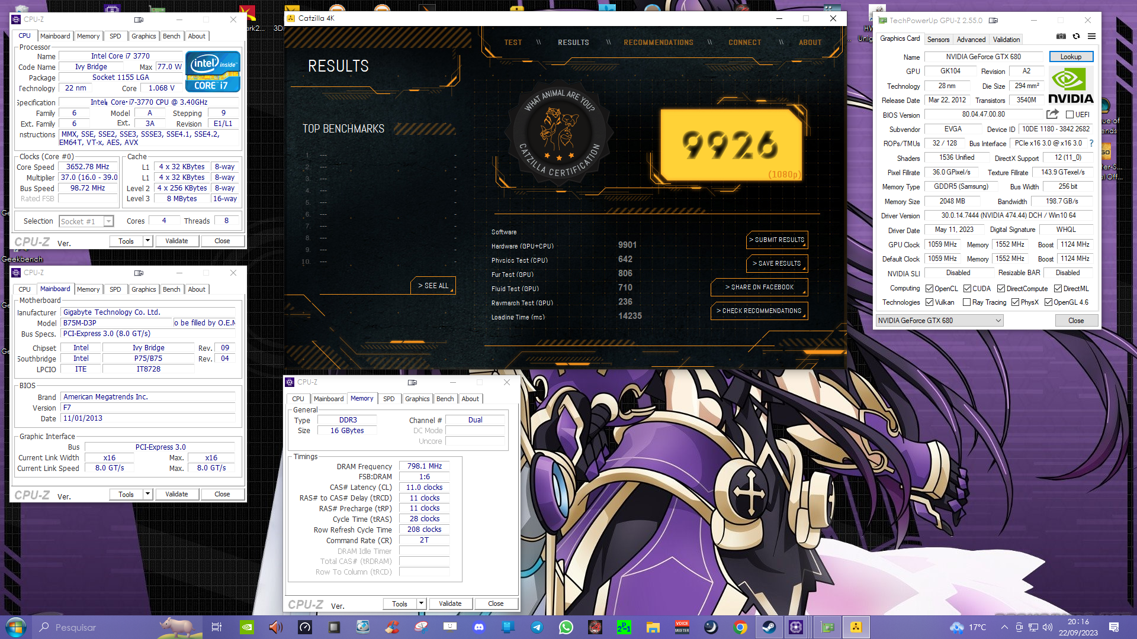Open the CPU-Z taskbar icon
Viewport: 1137px width, 639px height.
796,627
